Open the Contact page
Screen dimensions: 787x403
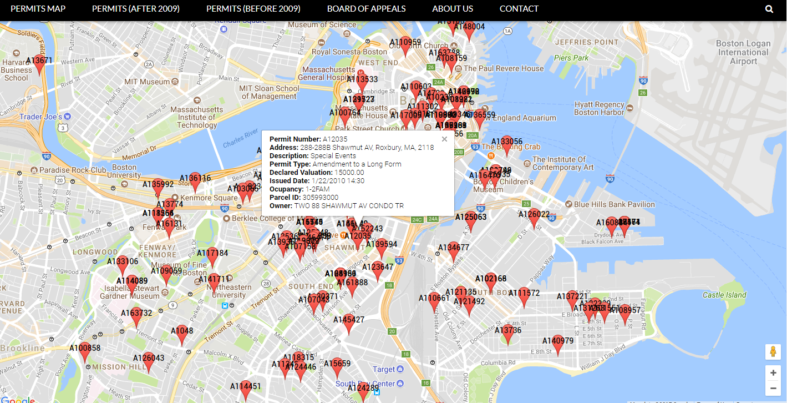click(519, 9)
